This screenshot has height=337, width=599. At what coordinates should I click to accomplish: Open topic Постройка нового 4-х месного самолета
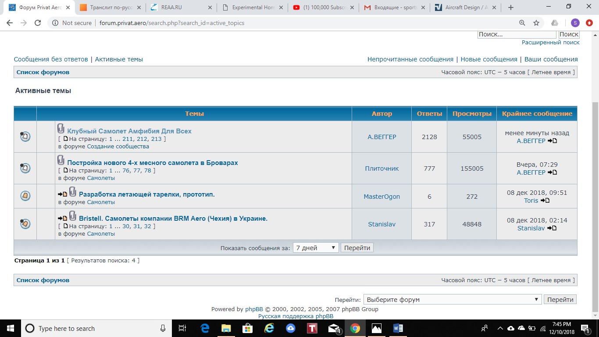click(153, 163)
